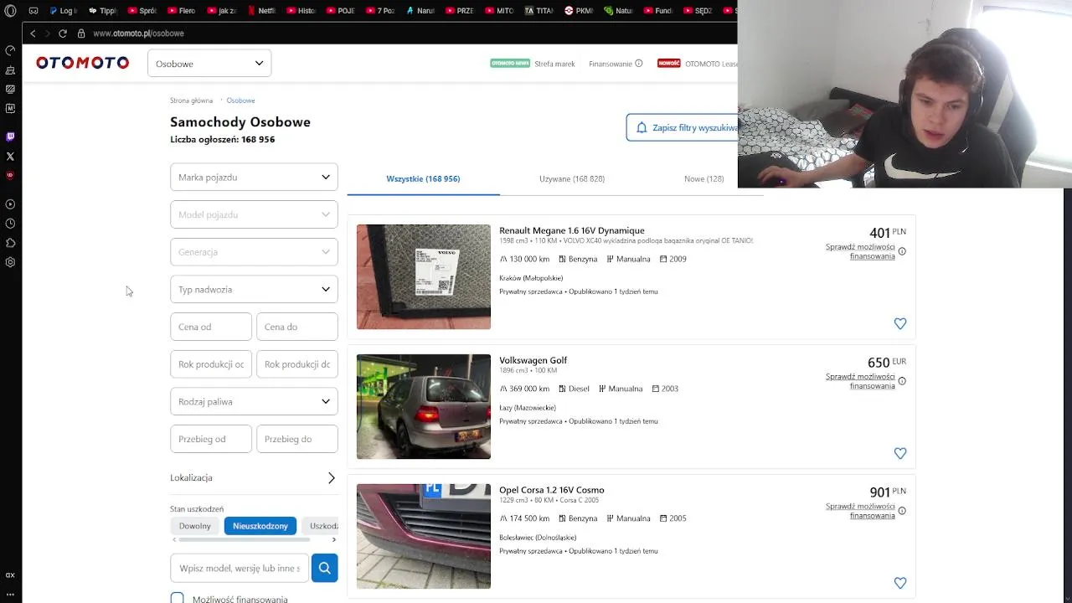Click the Przebieg do input field
The image size is (1072, 603).
click(x=297, y=439)
